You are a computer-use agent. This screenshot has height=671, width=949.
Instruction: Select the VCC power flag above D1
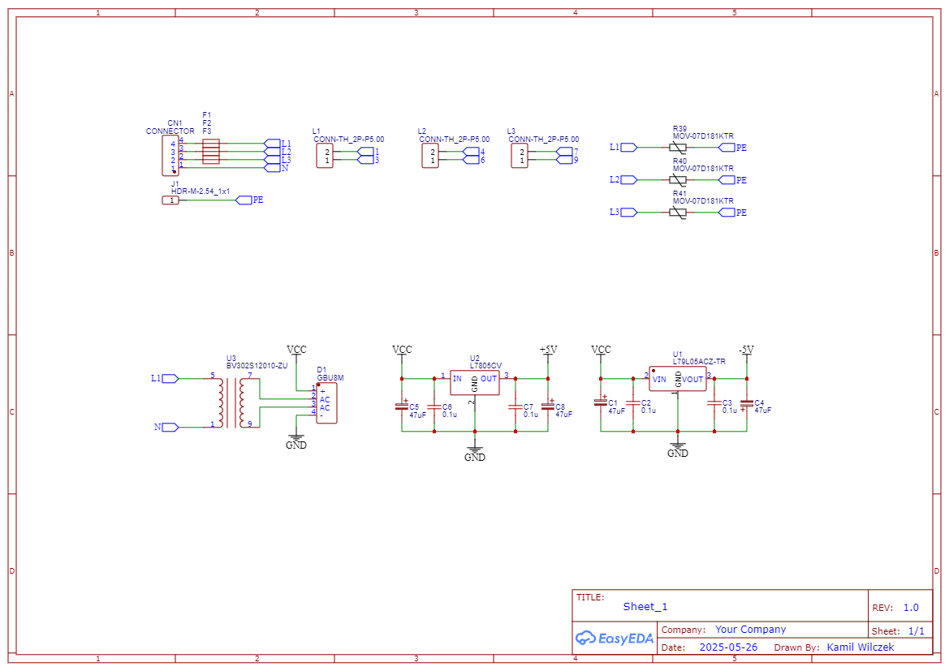tap(296, 351)
